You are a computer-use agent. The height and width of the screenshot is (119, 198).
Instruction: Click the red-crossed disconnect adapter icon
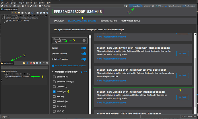pos(16,13)
